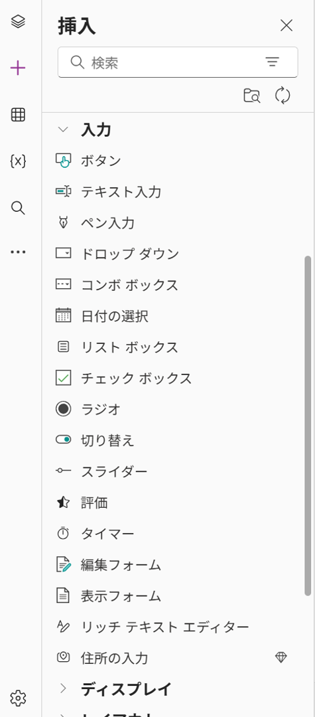Open the Data table icon in sidebar
This screenshot has width=315, height=717.
(x=18, y=115)
